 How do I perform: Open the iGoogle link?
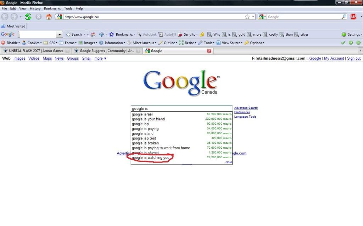pyautogui.click(x=315, y=58)
